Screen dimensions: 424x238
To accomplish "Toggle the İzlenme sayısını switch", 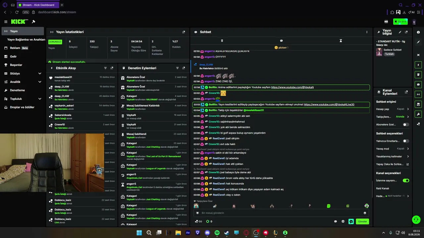I will tap(406, 180).
